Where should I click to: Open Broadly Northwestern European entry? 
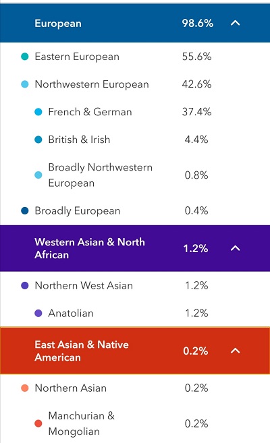click(135, 175)
